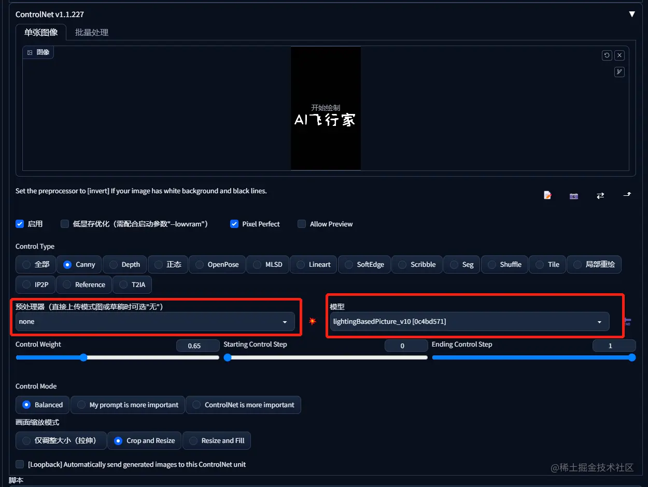648x487 pixels.
Task: Remove the image with the X icon
Action: [619, 55]
